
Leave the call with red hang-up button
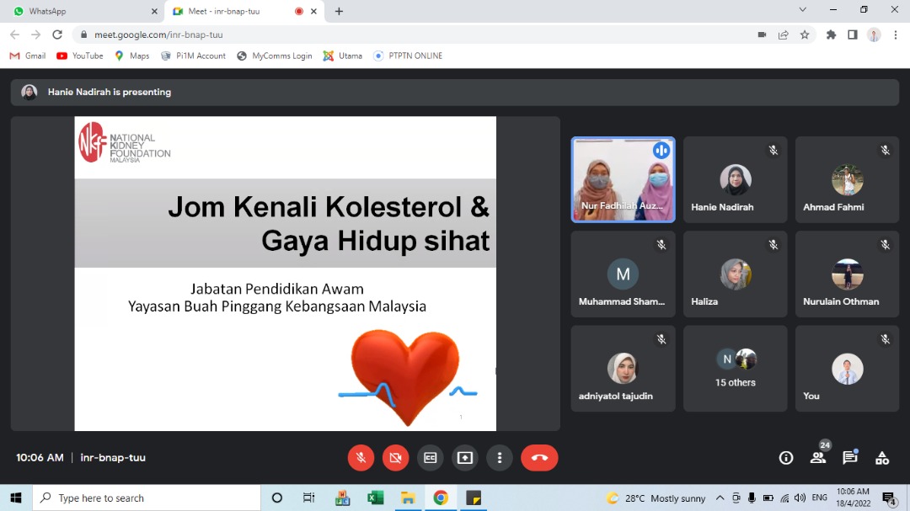coord(539,458)
